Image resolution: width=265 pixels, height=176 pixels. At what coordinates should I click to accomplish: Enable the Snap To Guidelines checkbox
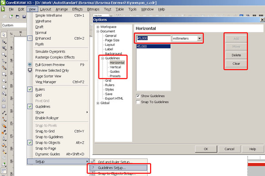point(138,102)
